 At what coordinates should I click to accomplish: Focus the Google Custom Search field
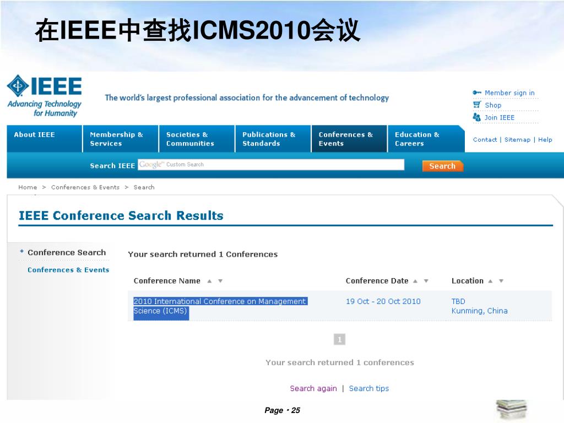271,164
